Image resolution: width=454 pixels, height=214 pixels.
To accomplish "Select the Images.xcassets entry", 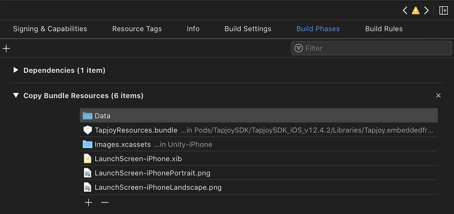I will (x=122, y=144).
